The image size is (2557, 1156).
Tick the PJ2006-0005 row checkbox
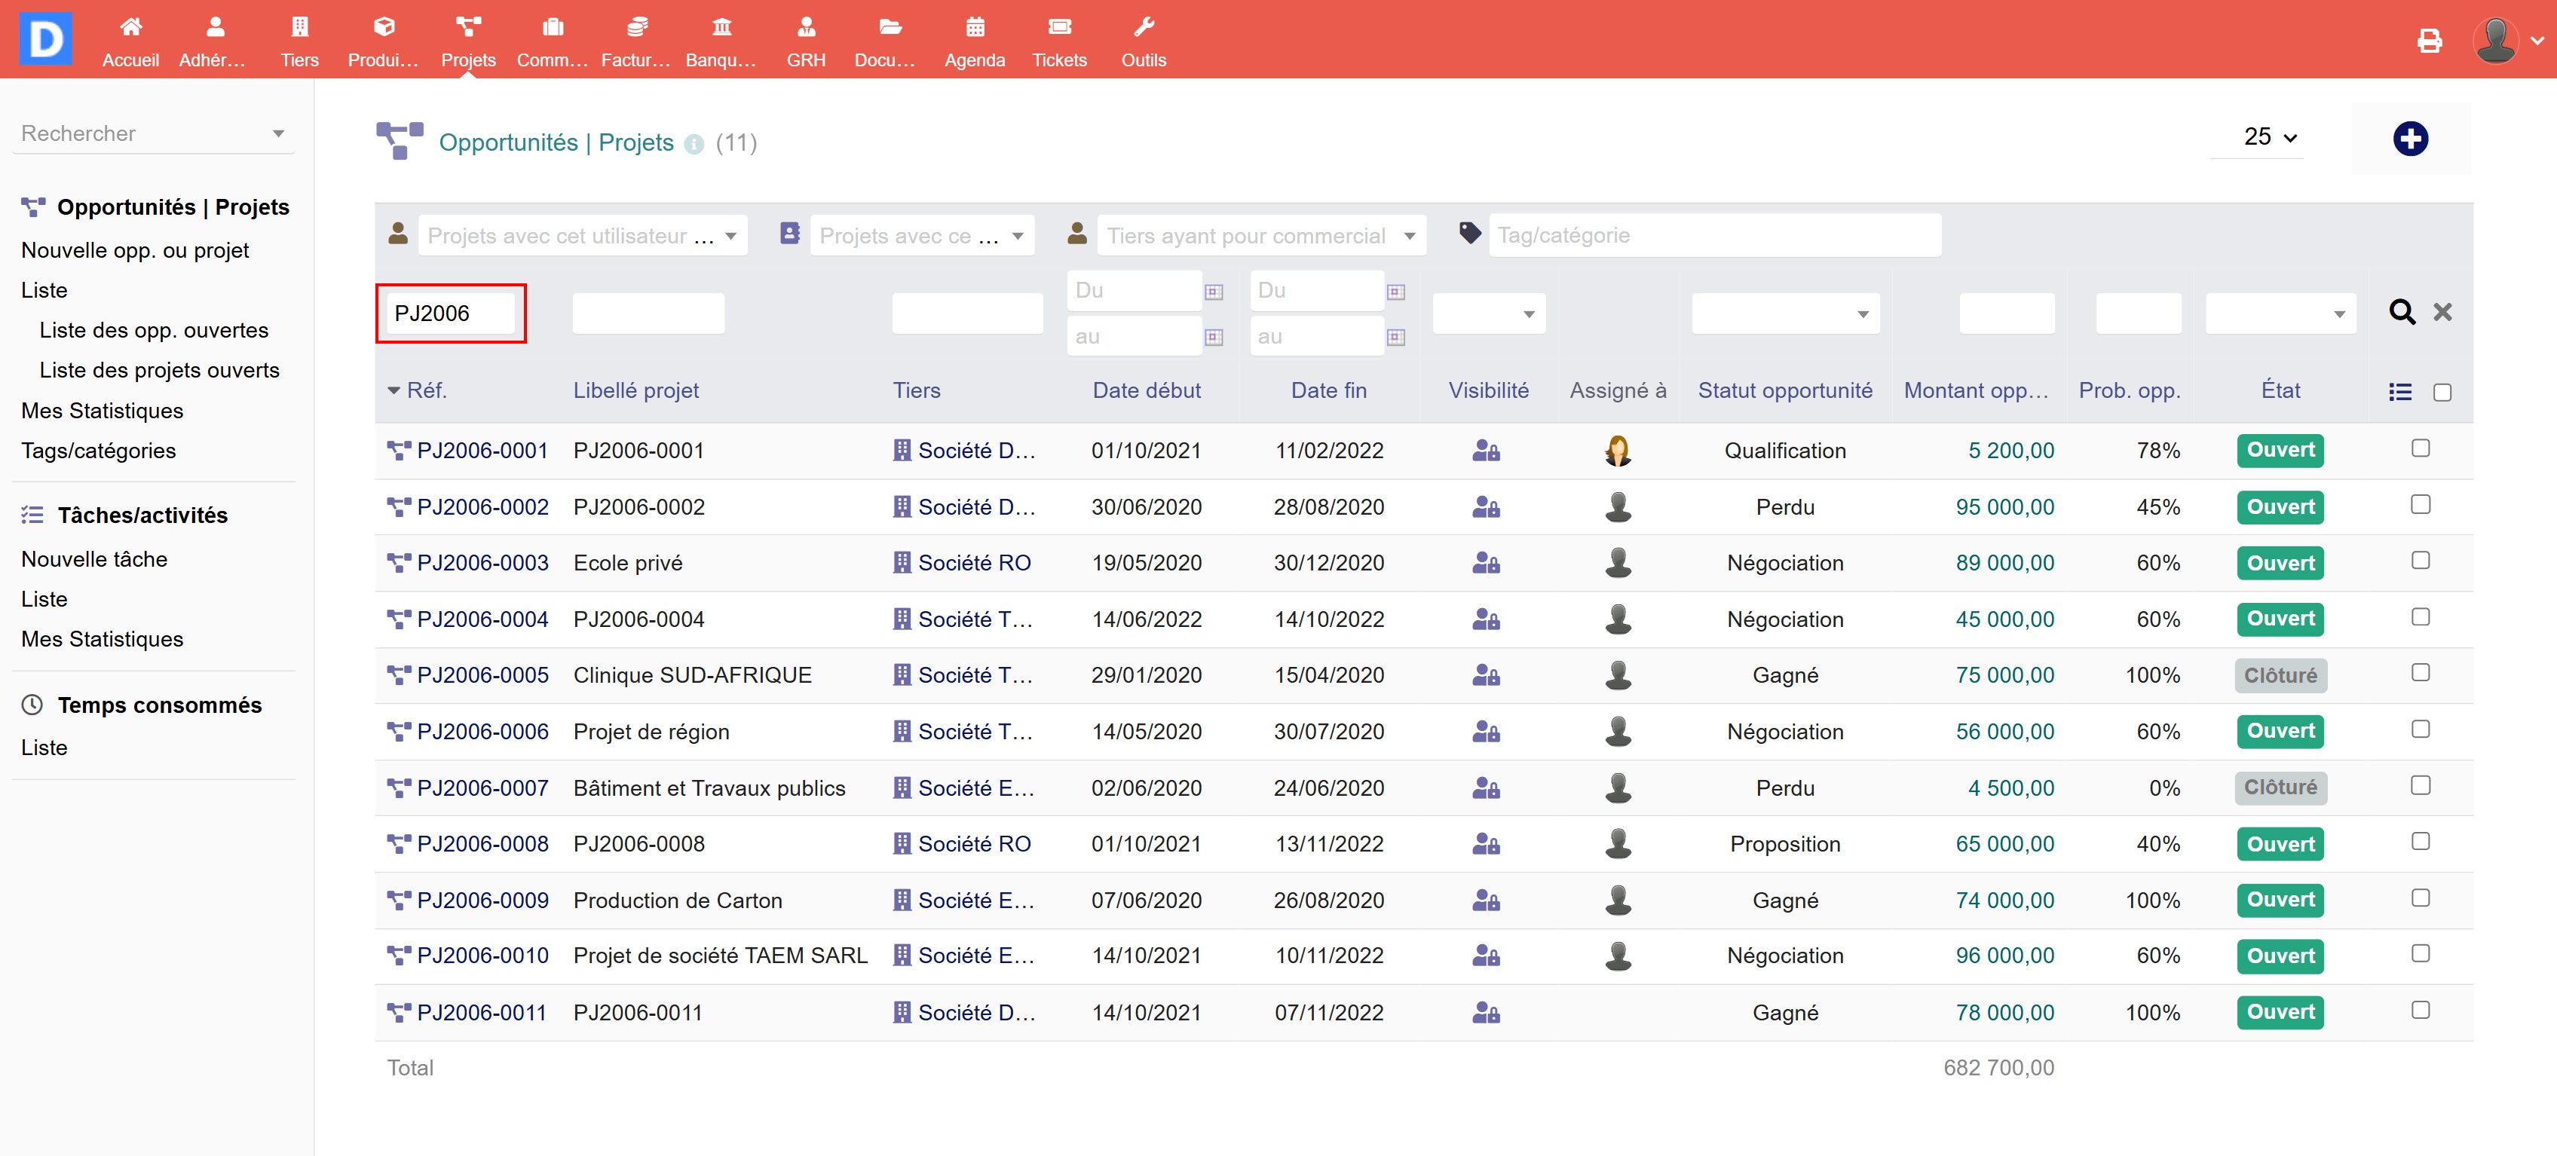(x=2420, y=673)
